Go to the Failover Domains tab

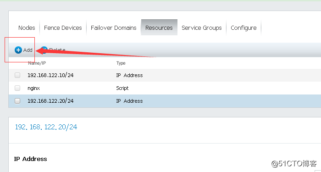(x=114, y=28)
